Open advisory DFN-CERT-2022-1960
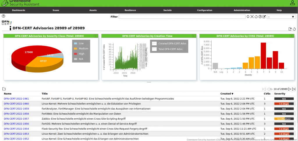Screen dimensions: 298x141 [x=16, y=104]
